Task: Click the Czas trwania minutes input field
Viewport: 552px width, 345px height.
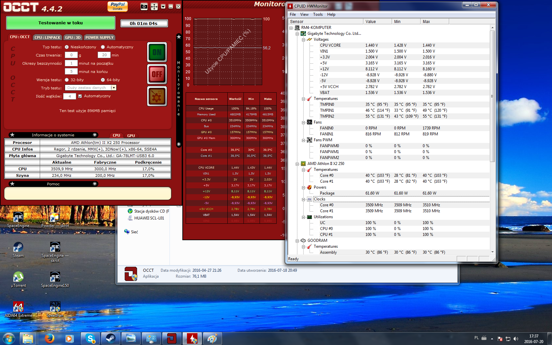Action: 104,55
